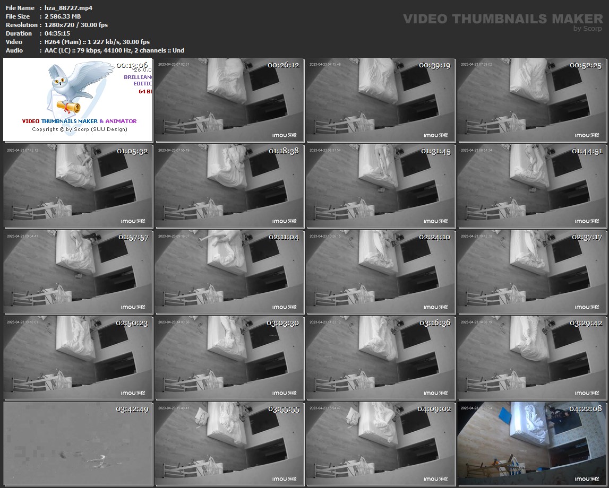Screen dimensions: 609x488
Task: Select the frame at 04:09:02
Action: (x=381, y=444)
